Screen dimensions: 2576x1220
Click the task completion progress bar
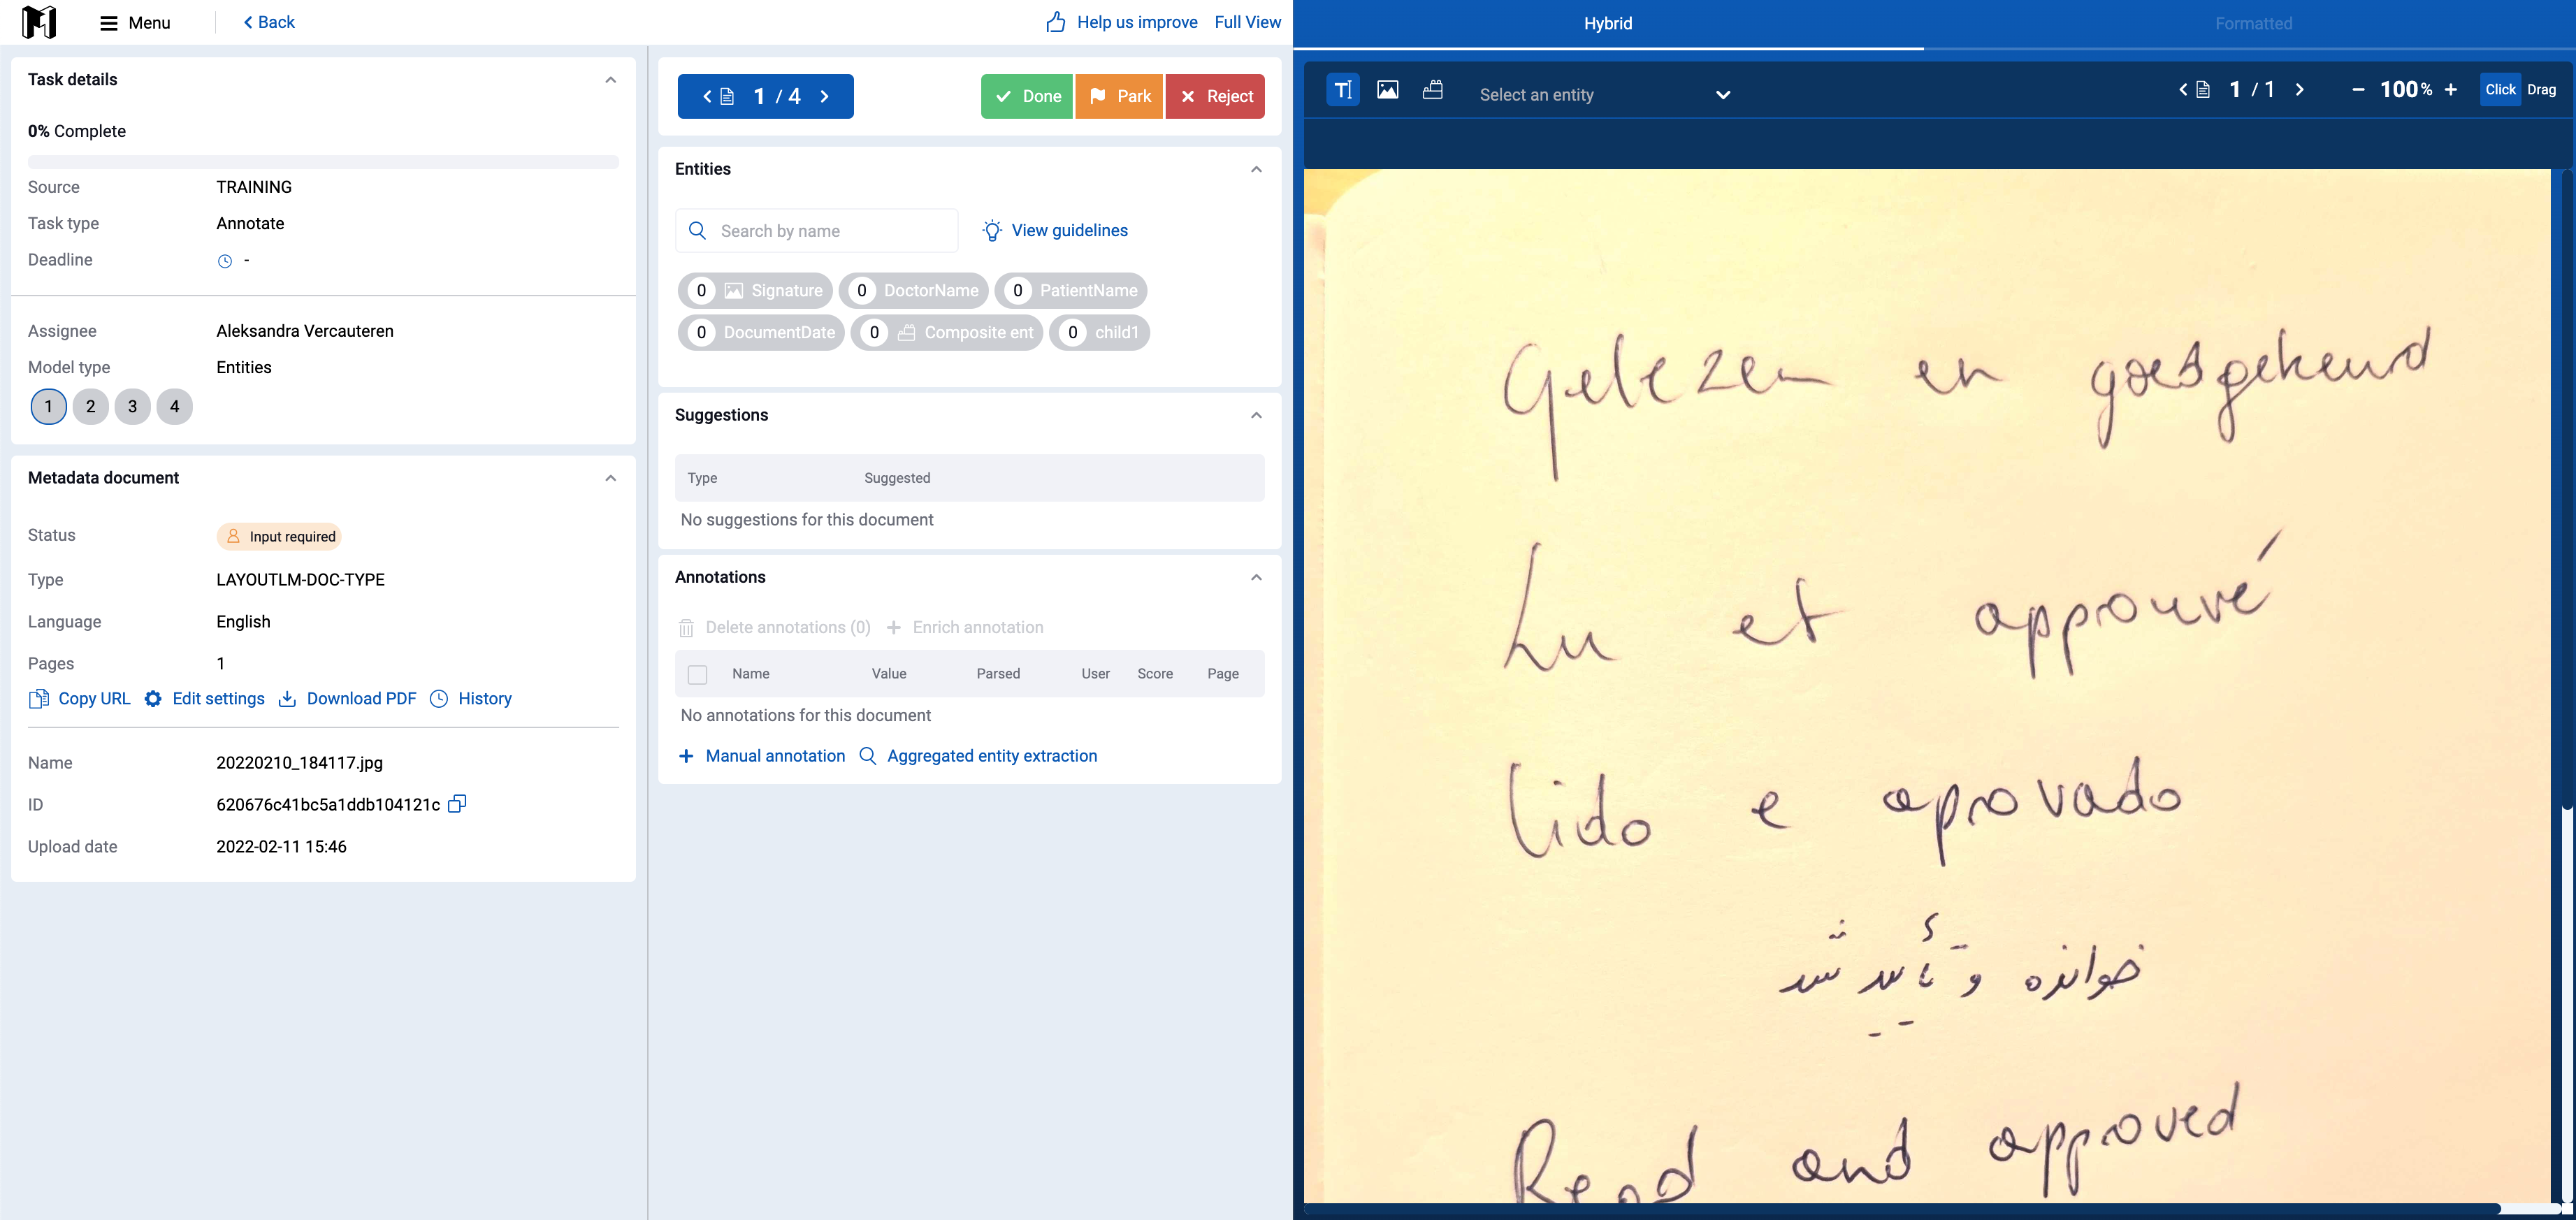click(x=323, y=161)
